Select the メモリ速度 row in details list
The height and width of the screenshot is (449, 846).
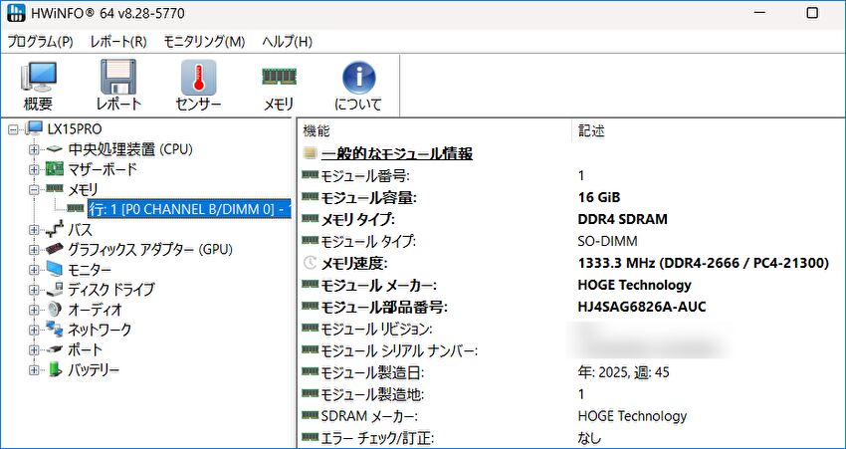[359, 263]
